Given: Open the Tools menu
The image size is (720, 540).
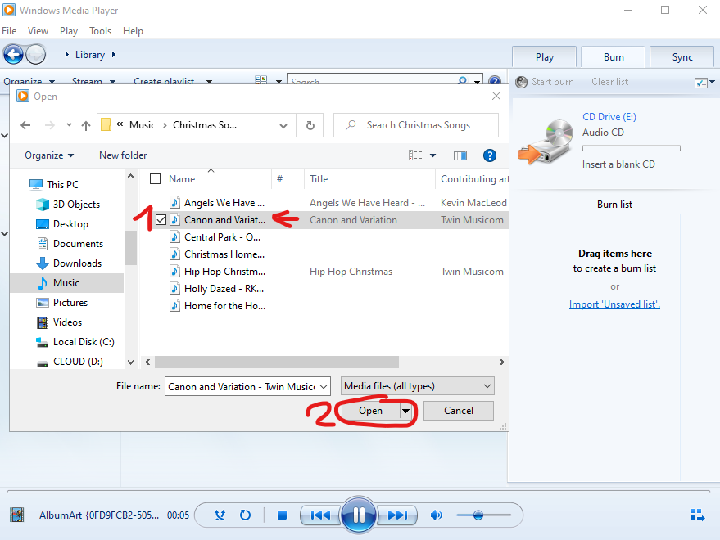Looking at the screenshot, I should pos(100,31).
